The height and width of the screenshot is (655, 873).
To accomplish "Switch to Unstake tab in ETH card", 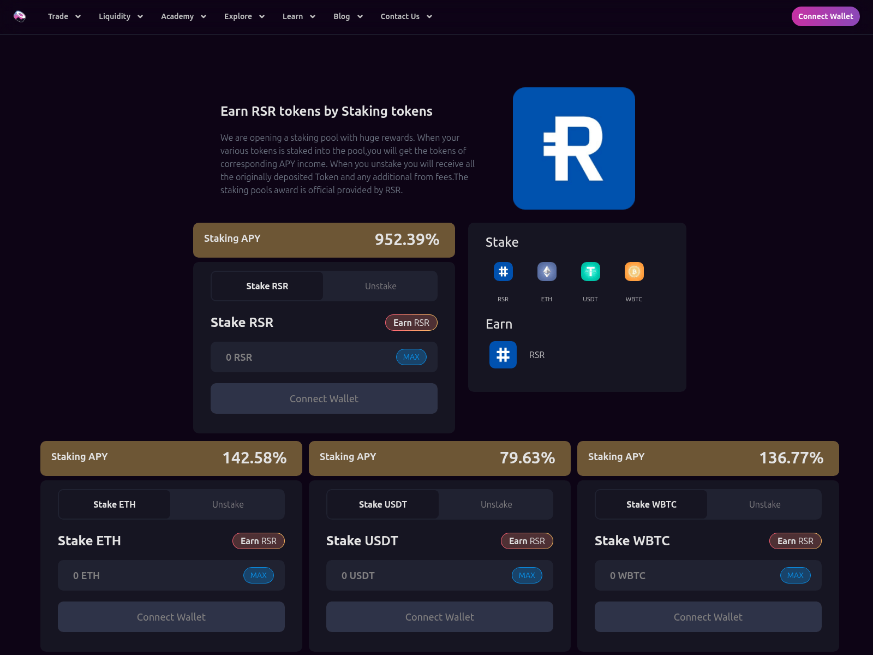I will tap(228, 504).
